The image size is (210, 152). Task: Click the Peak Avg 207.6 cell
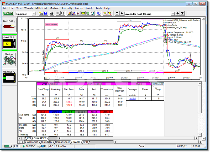[x=56, y=98]
